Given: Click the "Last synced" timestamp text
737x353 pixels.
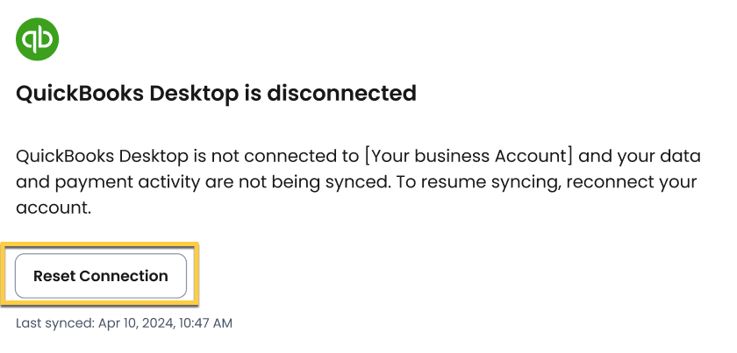Looking at the screenshot, I should pyautogui.click(x=124, y=323).
